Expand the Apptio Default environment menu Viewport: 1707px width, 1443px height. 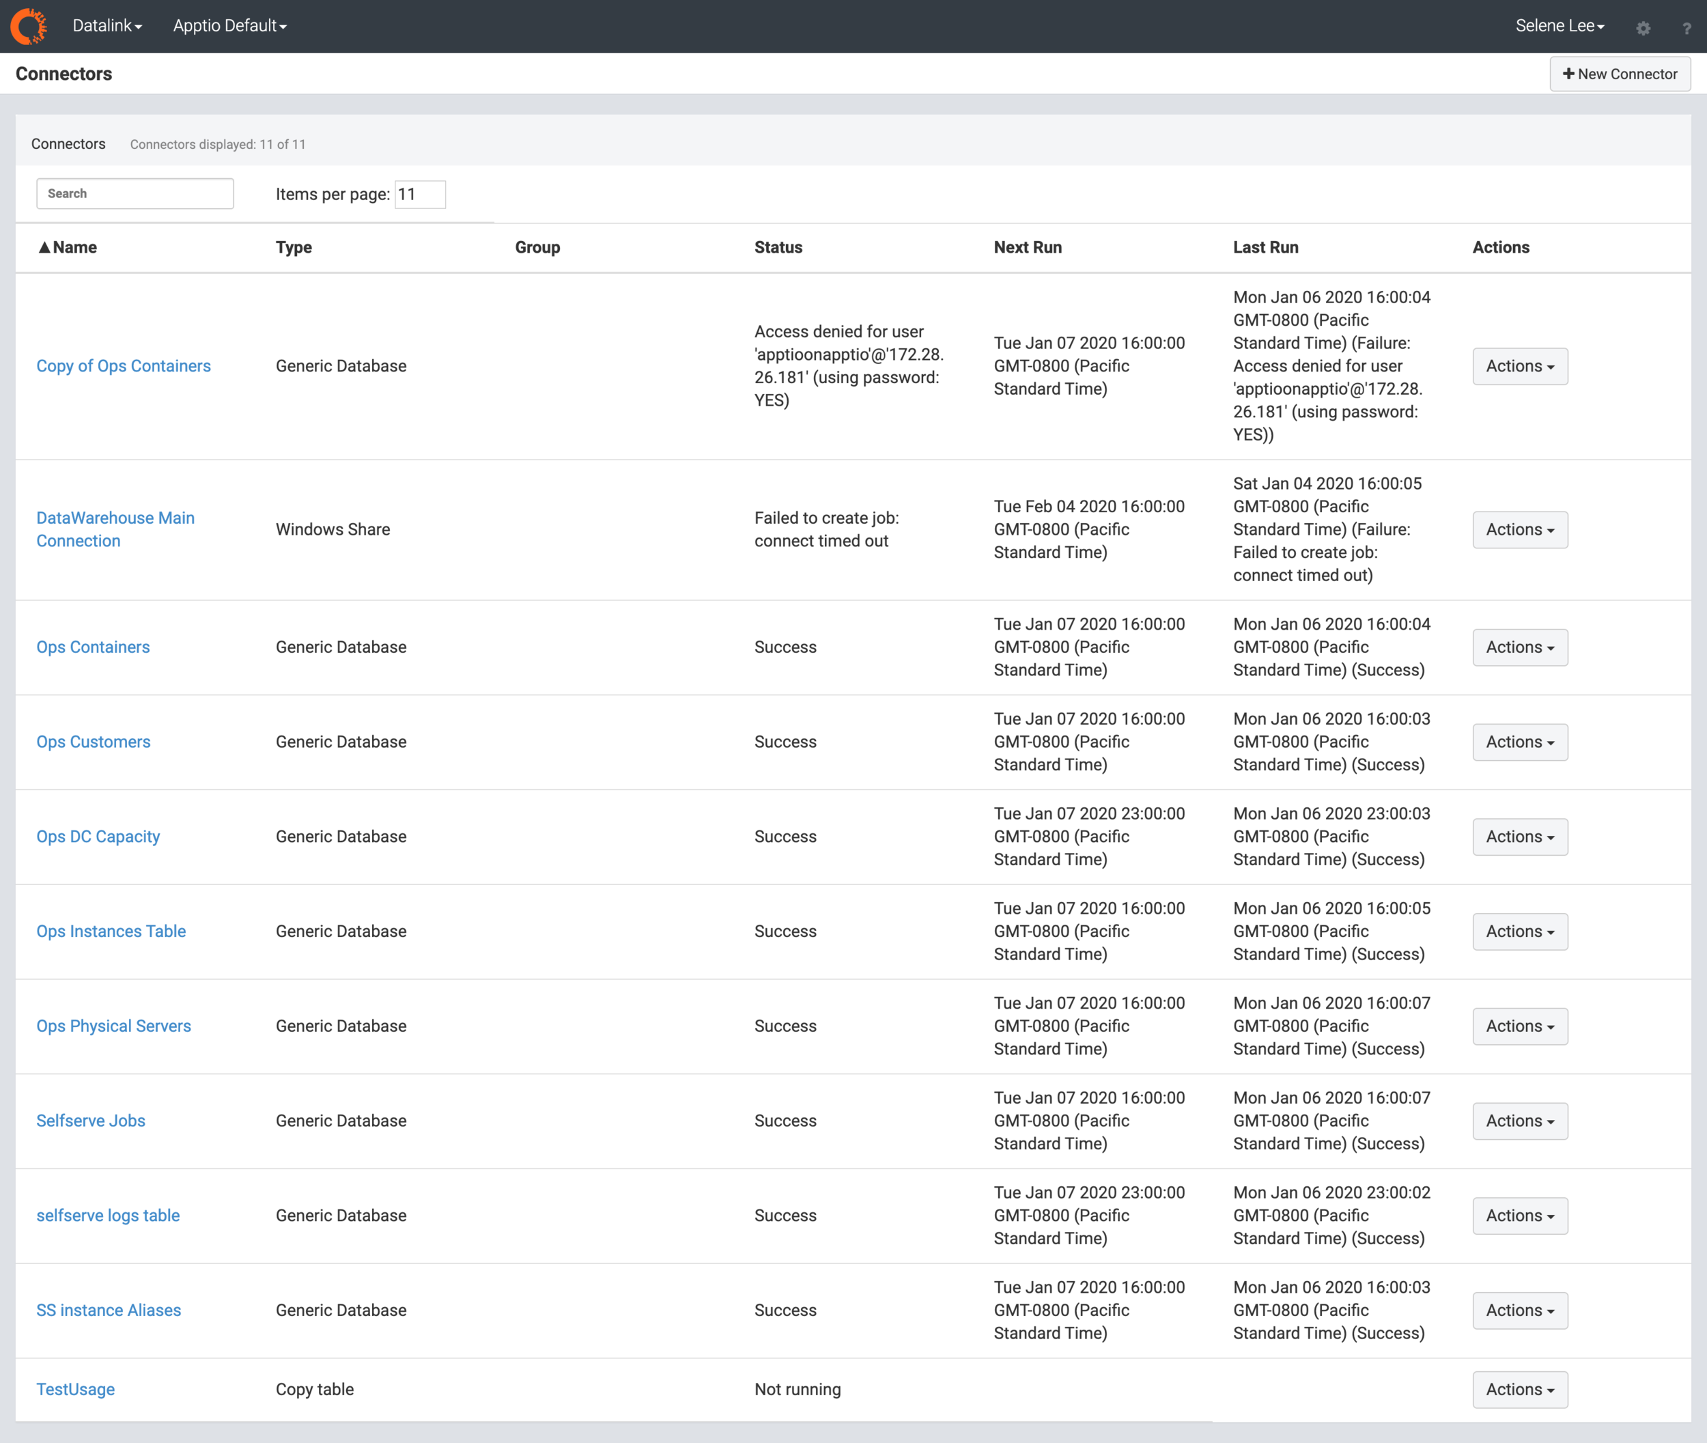click(229, 26)
